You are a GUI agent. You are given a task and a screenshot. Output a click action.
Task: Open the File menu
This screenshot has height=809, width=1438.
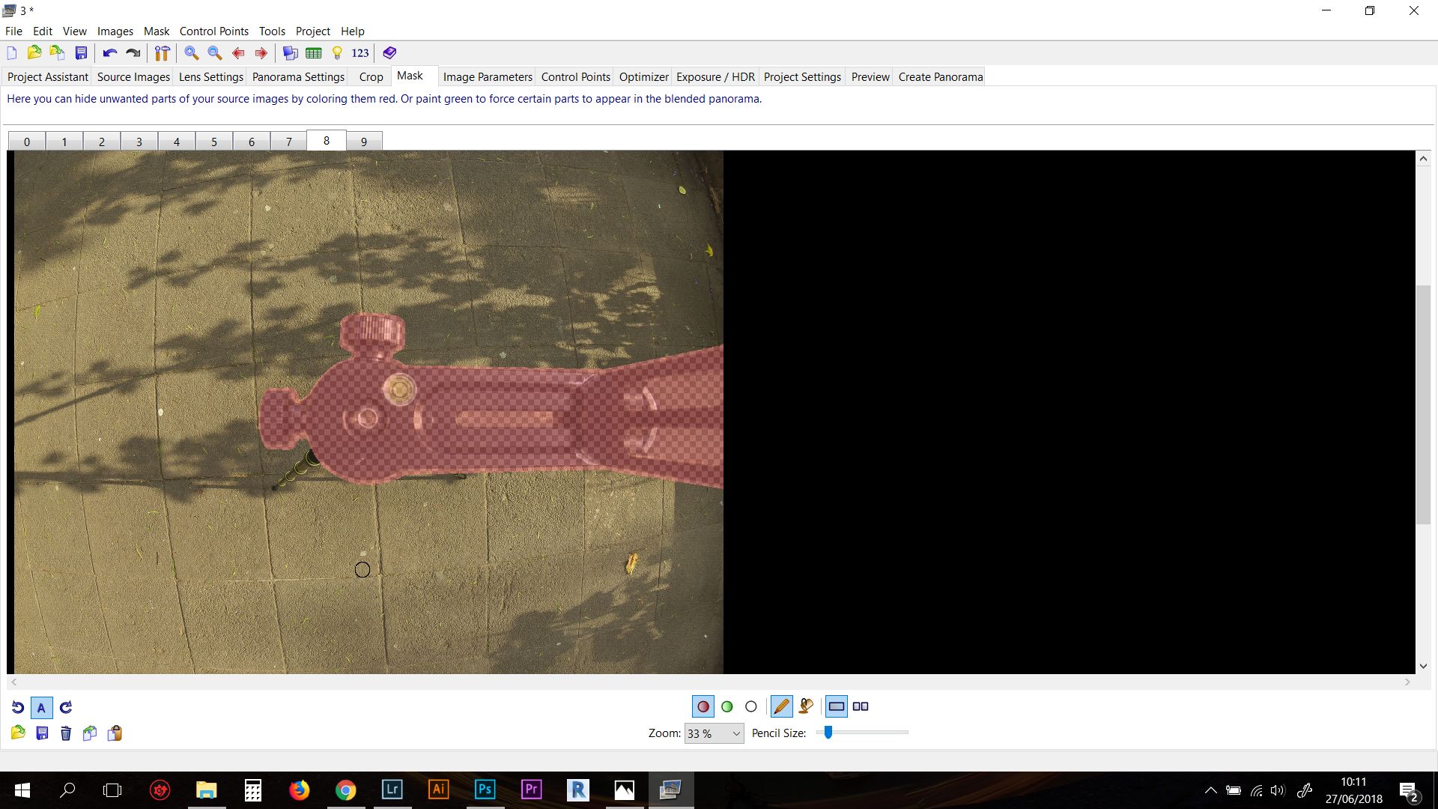(x=13, y=31)
